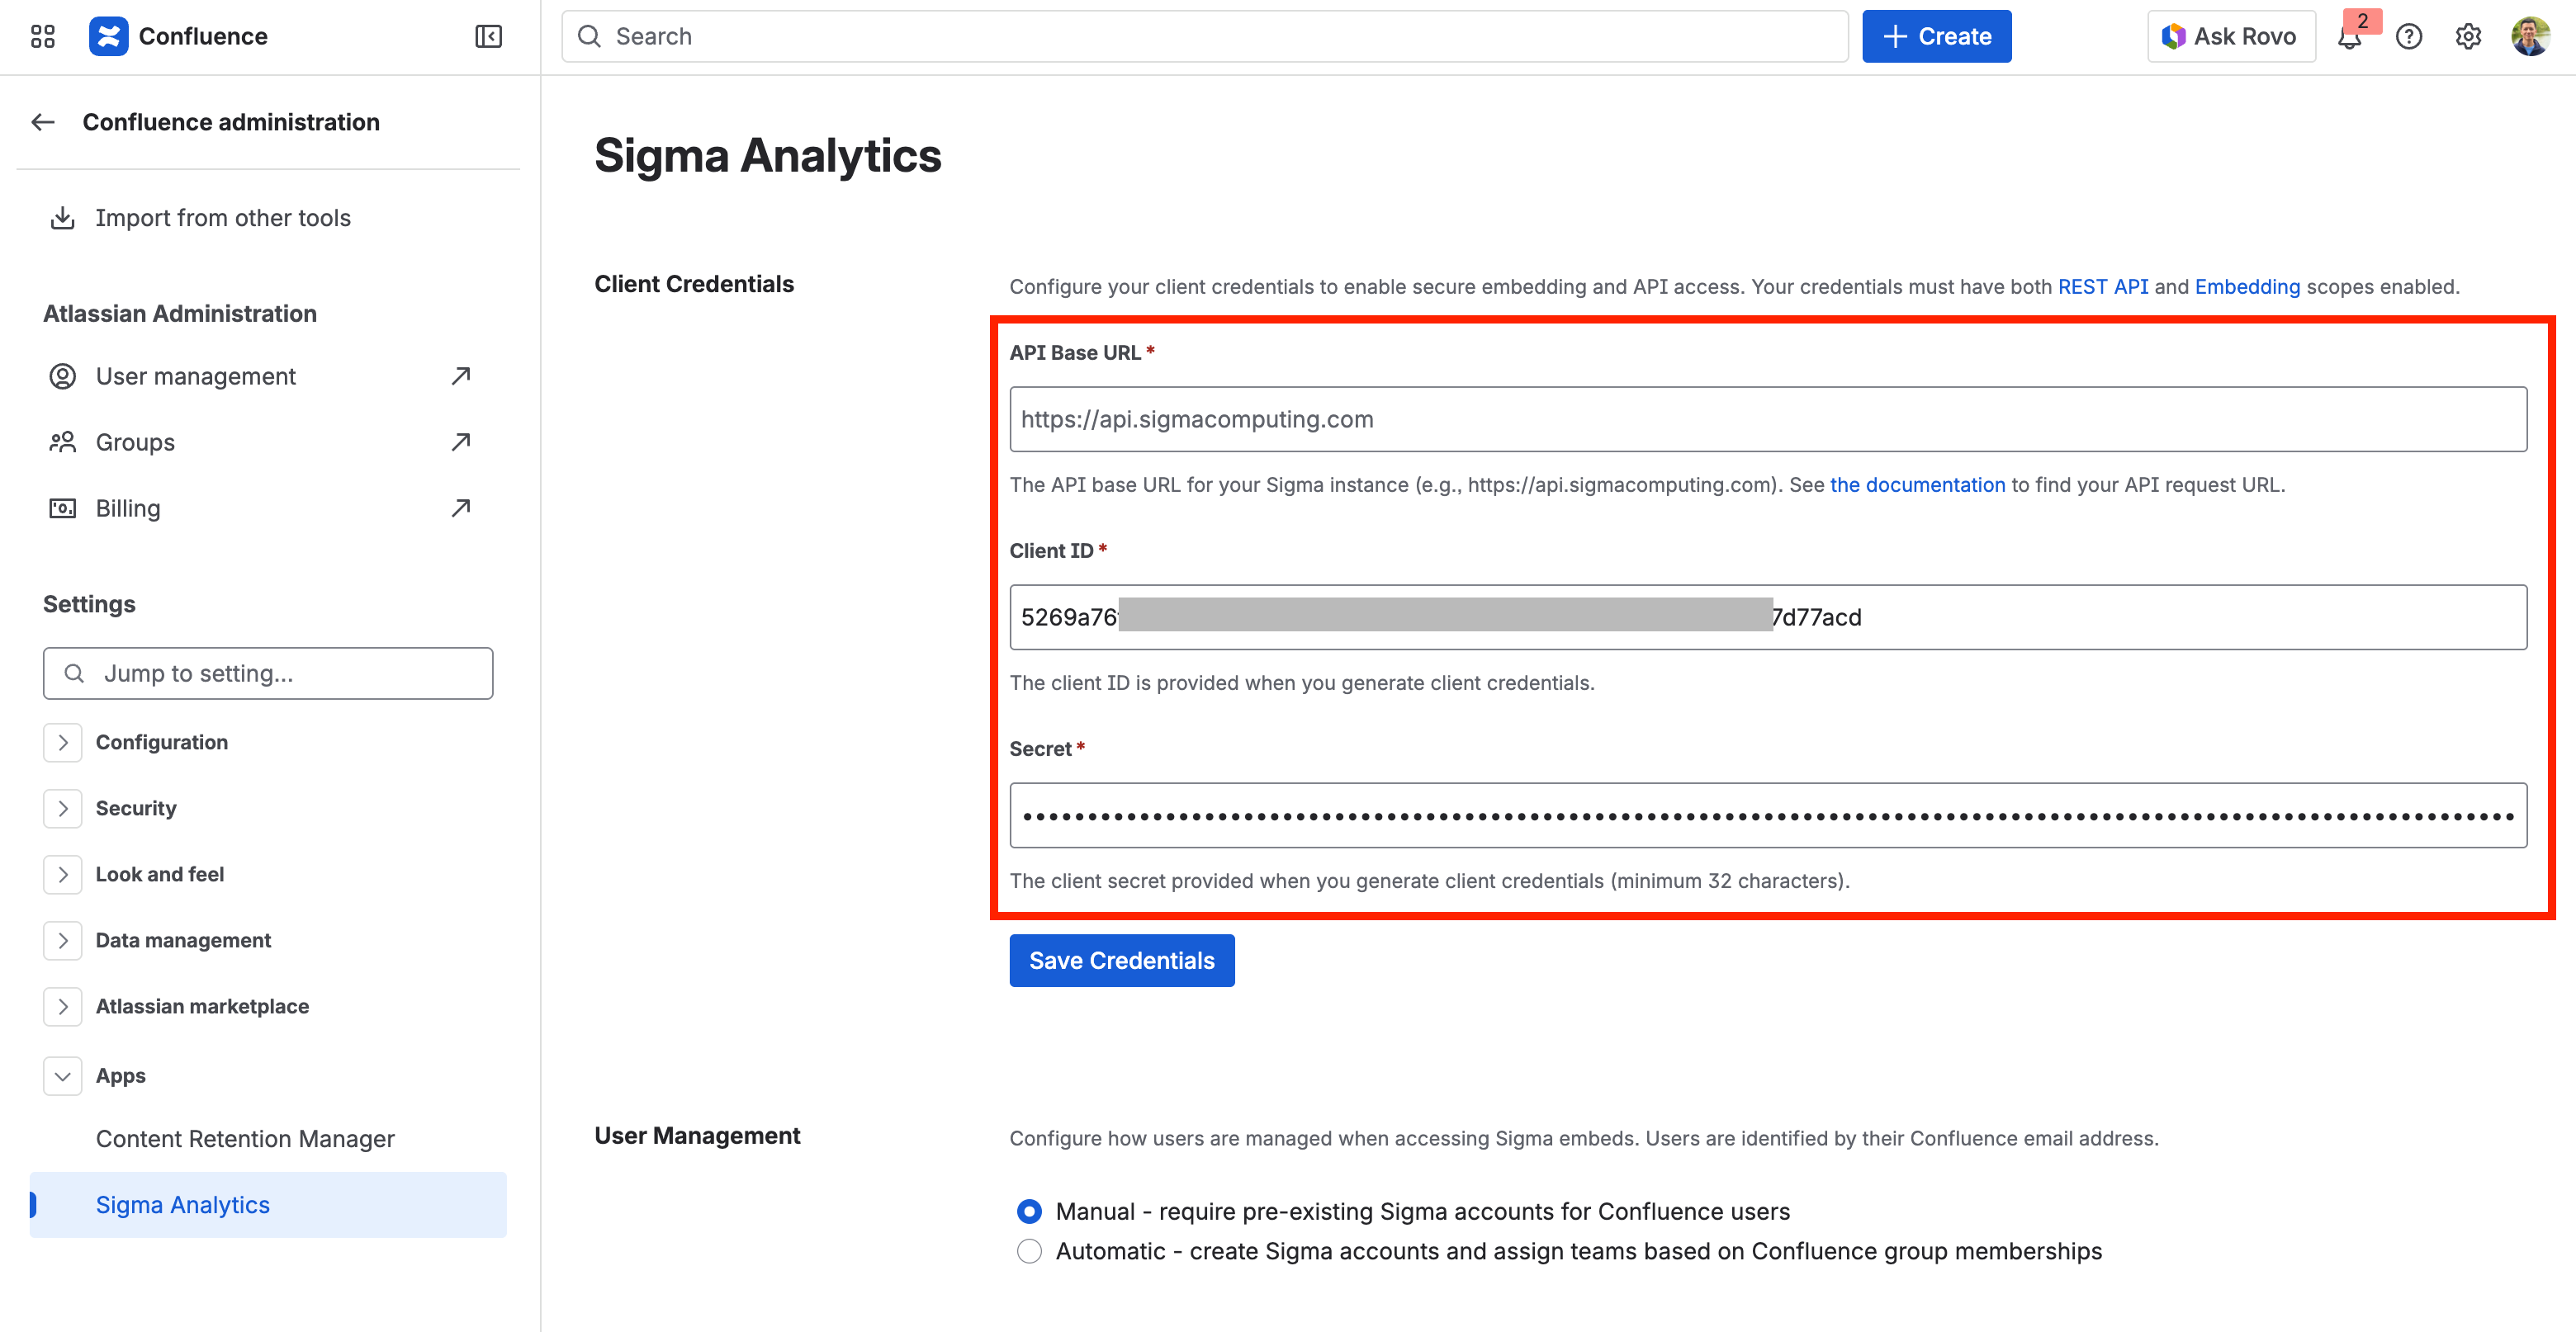Open the settings gear icon
Viewport: 2576px width, 1332px height.
coord(2468,37)
